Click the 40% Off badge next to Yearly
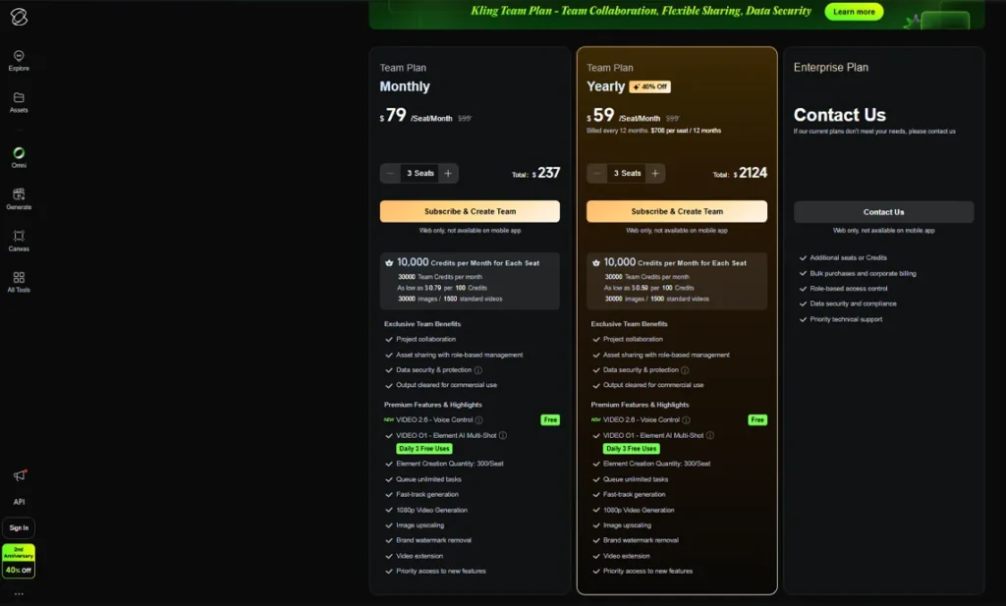 click(x=650, y=86)
